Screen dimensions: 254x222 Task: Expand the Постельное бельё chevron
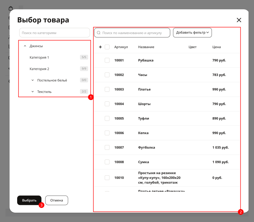pos(33,80)
